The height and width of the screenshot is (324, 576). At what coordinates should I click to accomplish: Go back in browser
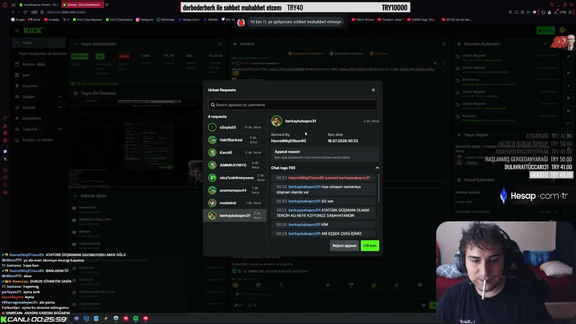coord(13,12)
